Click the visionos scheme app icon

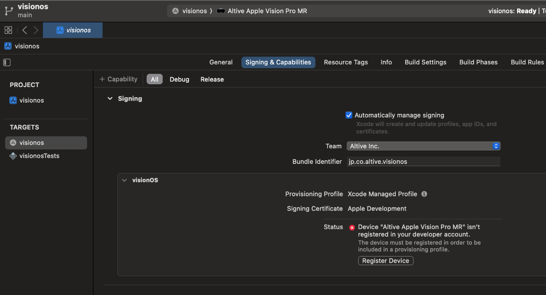pos(175,11)
